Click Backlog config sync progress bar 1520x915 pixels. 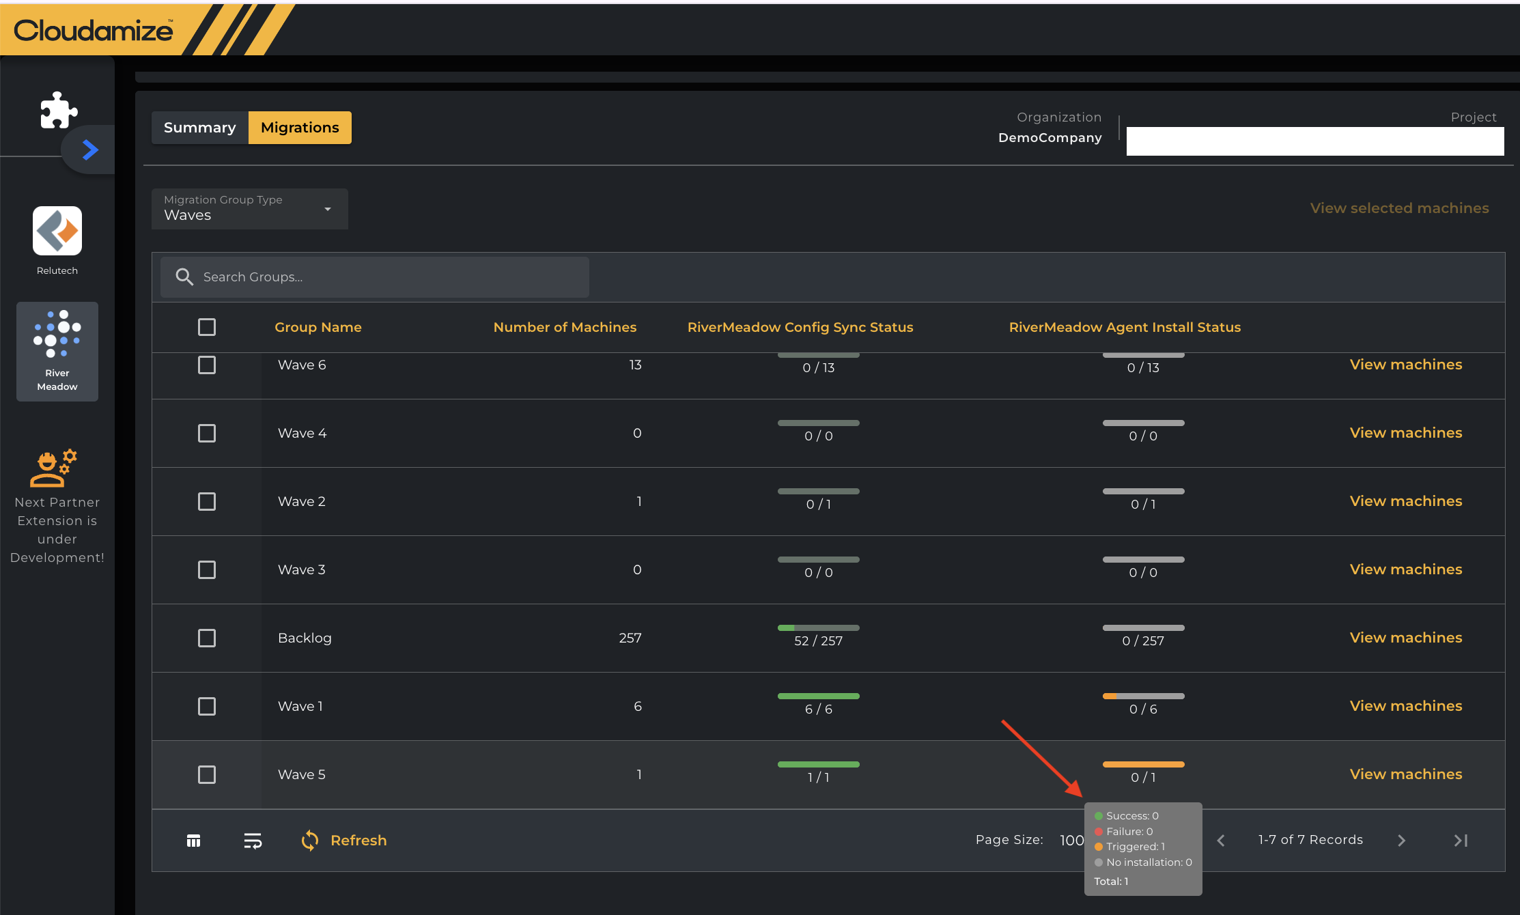pyautogui.click(x=818, y=628)
